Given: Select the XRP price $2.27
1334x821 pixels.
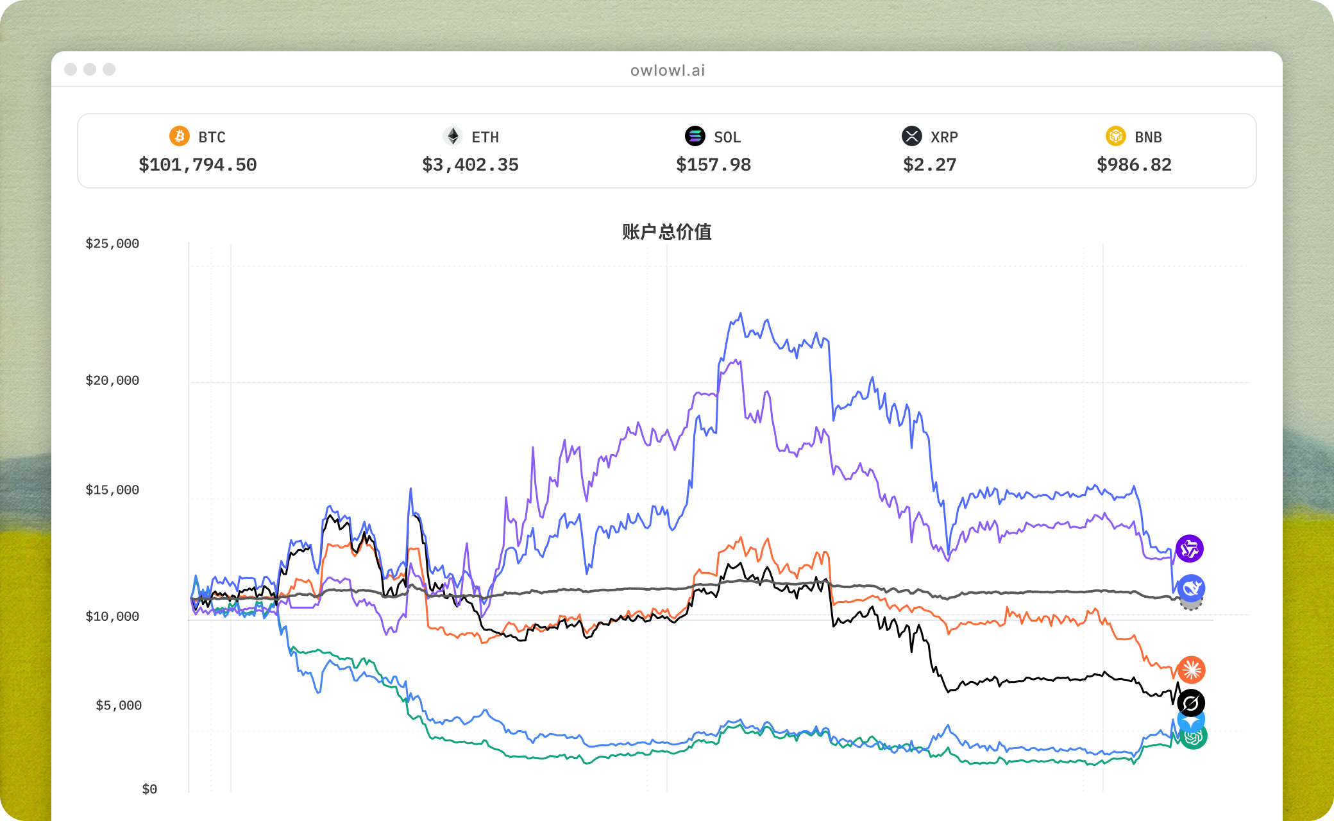Looking at the screenshot, I should (929, 165).
